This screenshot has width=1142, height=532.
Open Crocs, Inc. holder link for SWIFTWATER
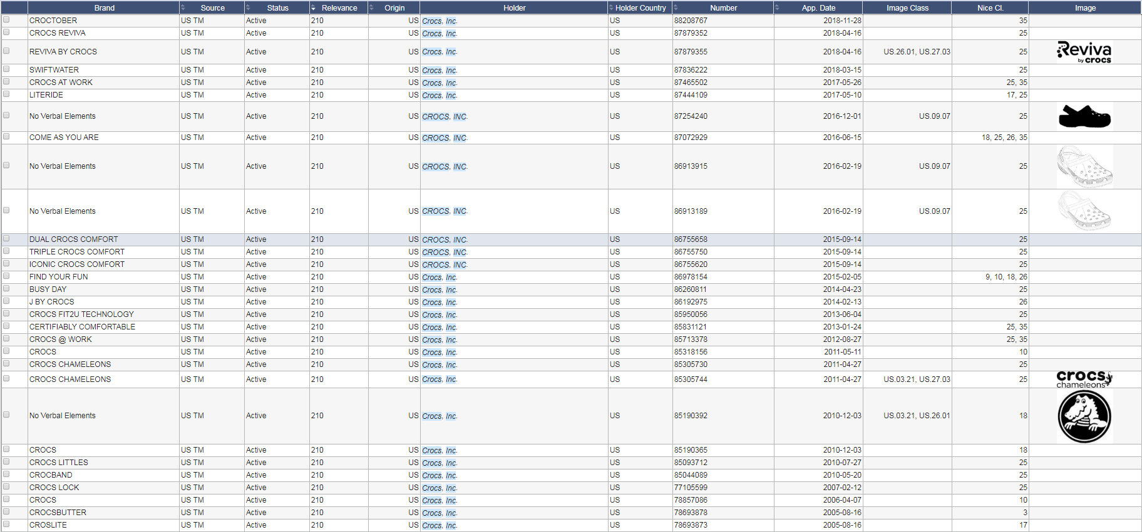[x=439, y=71]
